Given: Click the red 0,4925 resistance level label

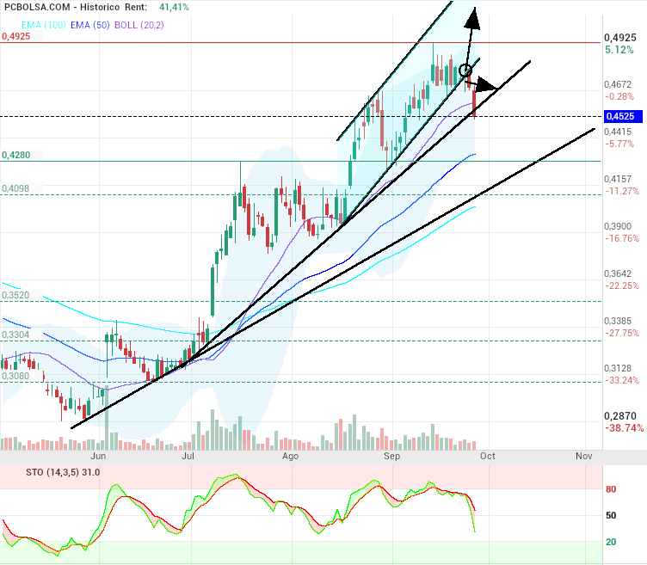Looking at the screenshot, I should 16,36.
